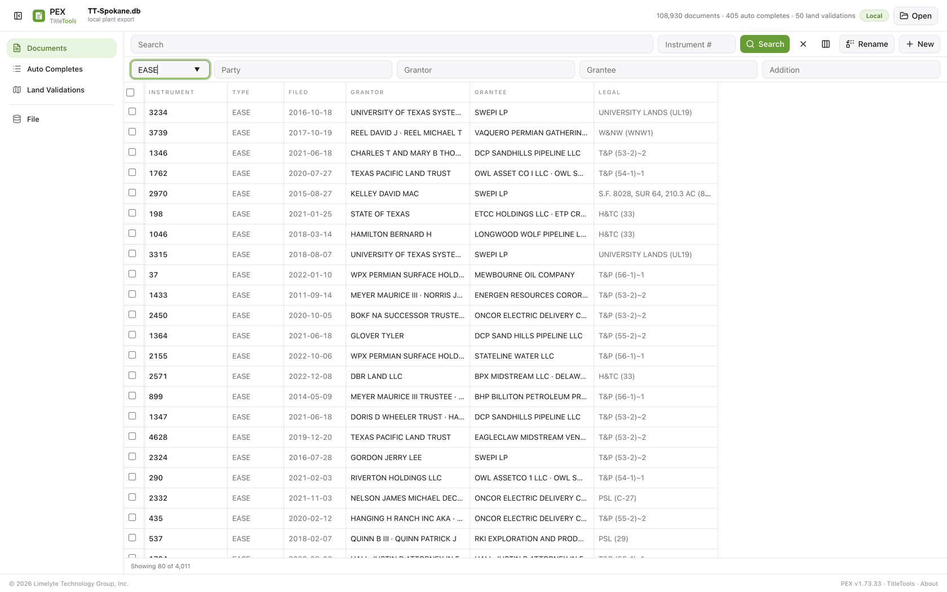Click the TitleTools footer link
Viewport: 947px width, 592px height.
[901, 584]
